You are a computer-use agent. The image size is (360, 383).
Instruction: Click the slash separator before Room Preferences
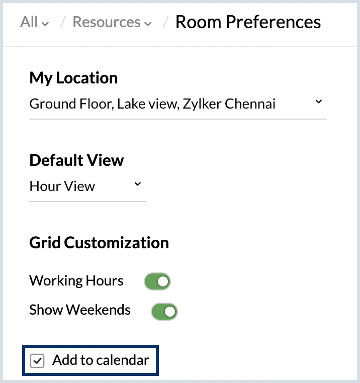(x=165, y=23)
